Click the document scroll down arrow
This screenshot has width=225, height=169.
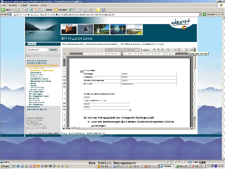coord(194,118)
